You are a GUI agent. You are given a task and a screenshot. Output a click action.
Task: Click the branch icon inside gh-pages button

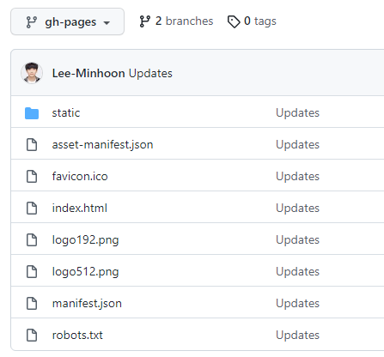(x=31, y=22)
